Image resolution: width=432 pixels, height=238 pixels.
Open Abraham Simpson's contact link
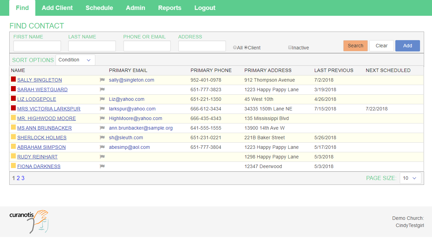[41, 147]
